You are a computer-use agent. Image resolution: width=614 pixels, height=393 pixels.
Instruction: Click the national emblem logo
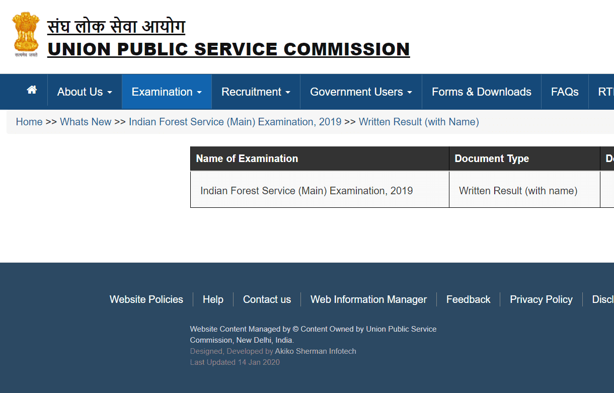[x=26, y=34]
